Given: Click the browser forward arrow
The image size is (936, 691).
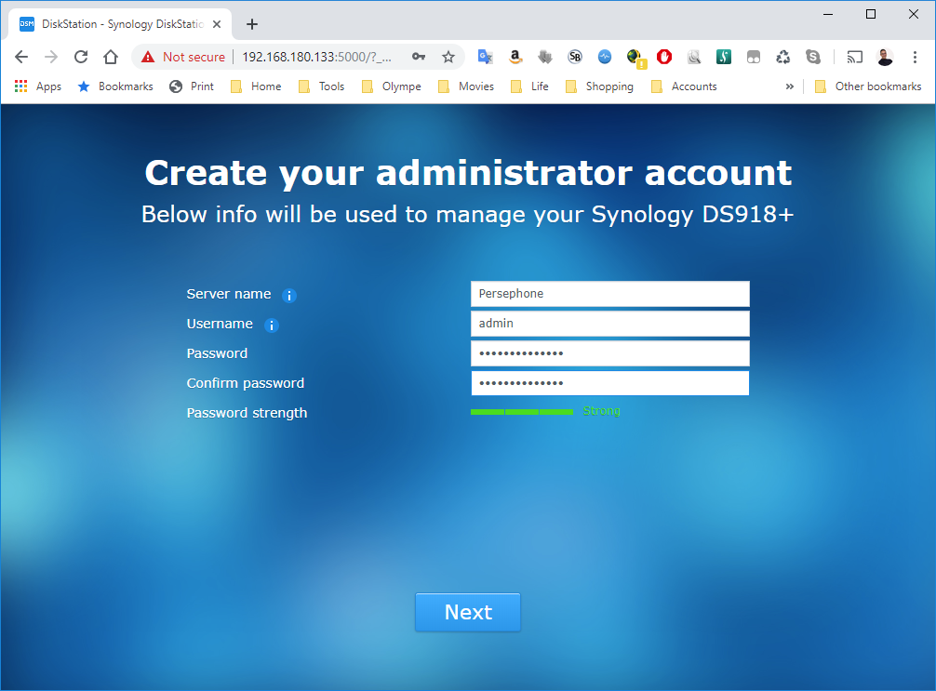Looking at the screenshot, I should coord(51,57).
